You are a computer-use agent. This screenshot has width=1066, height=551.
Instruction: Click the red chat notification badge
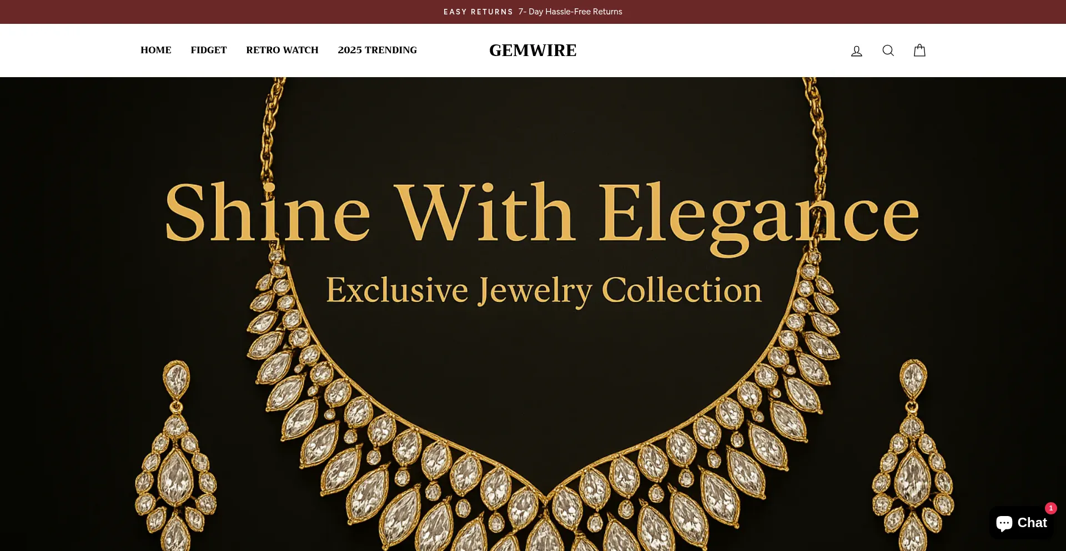tap(1050, 508)
